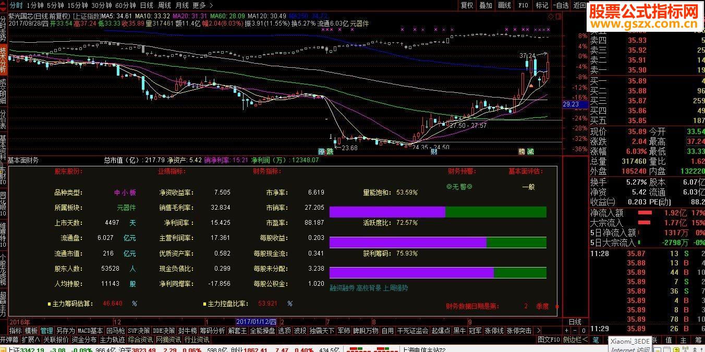Open 分价表 sidebar tab
Screen dimensions: 705x352
coord(3,120)
